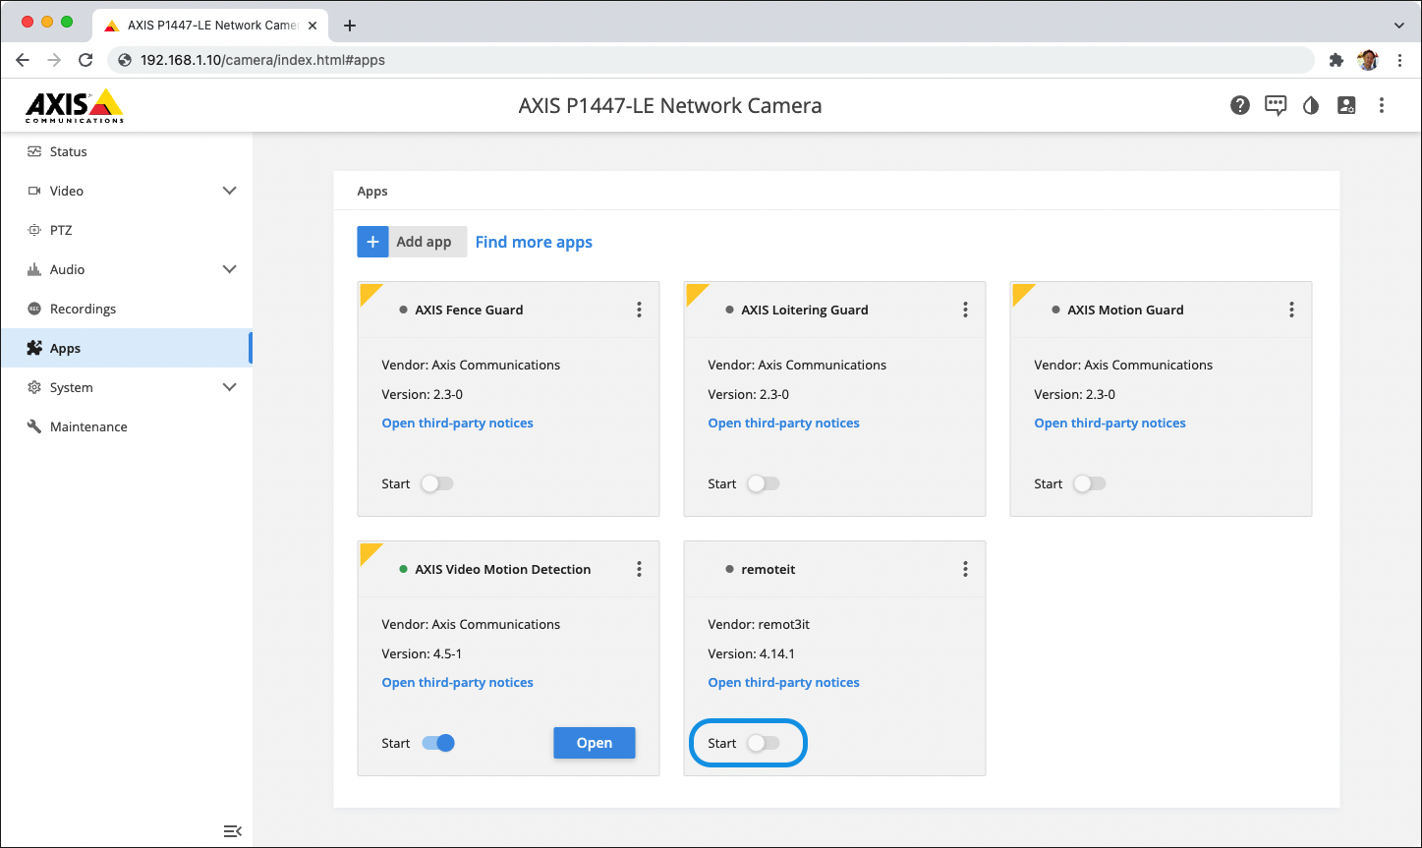Switch on the remoteit Start toggle
Screen dimensions: 1422x848
tap(764, 743)
